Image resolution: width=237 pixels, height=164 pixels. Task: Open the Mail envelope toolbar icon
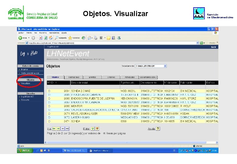89,38
